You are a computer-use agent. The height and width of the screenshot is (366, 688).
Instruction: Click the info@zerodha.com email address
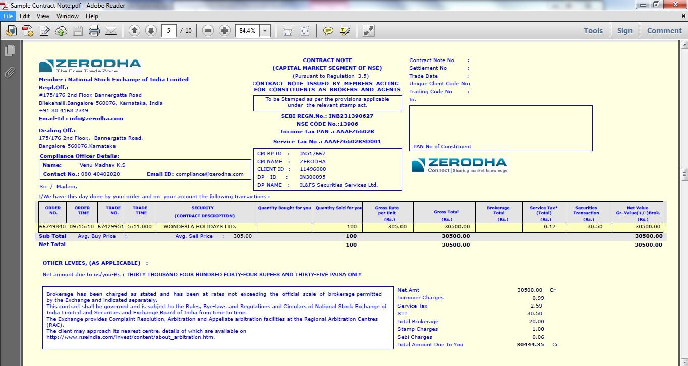96,119
